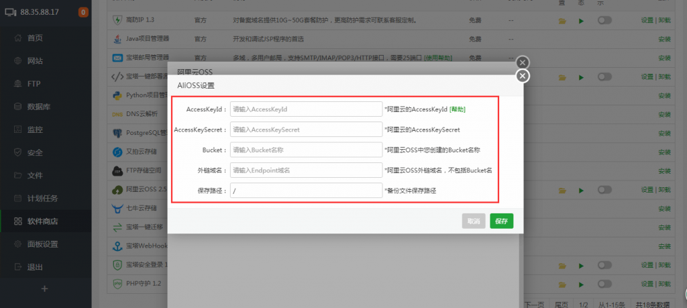This screenshot has height=308, width=687.
Task: Click the 宝塔安全登录 shield icon
Action: (117, 265)
